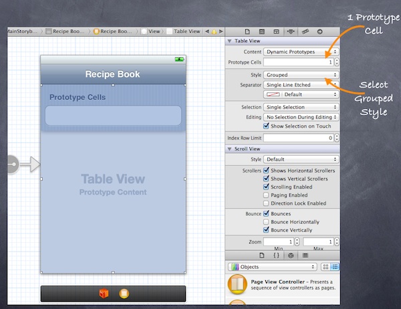Collapse the Scroll View section triangle
Screen dimensions: 401x309
click(229, 148)
